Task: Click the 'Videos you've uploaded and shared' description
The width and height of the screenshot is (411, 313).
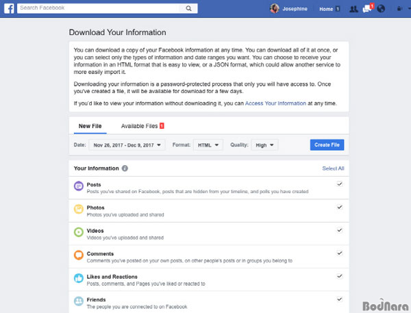Action: pos(125,238)
